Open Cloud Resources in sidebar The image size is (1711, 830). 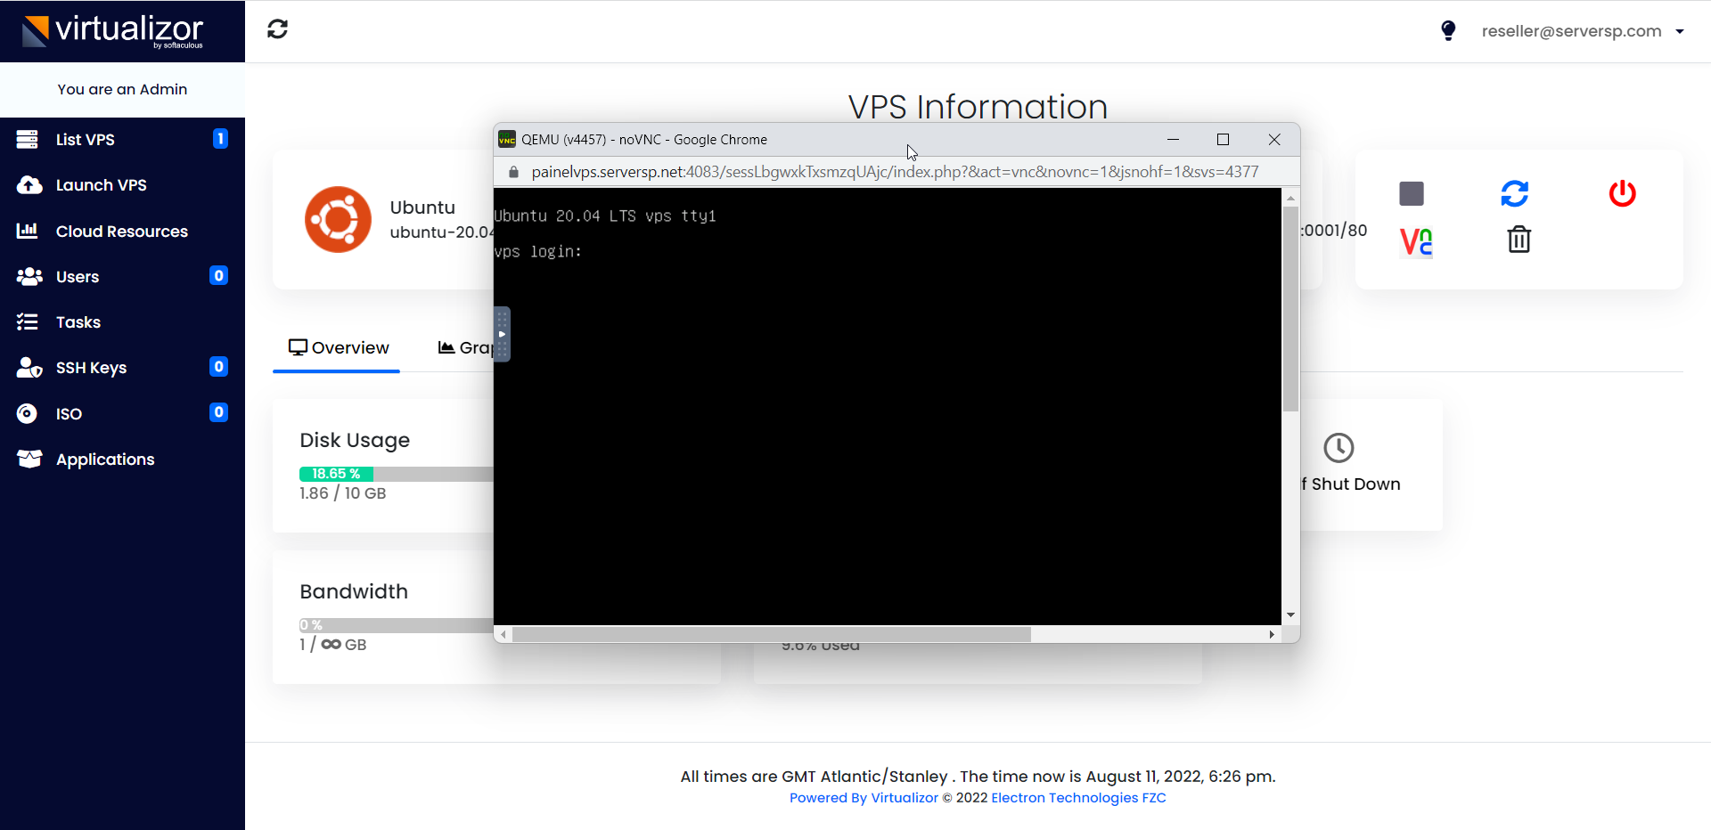122,232
